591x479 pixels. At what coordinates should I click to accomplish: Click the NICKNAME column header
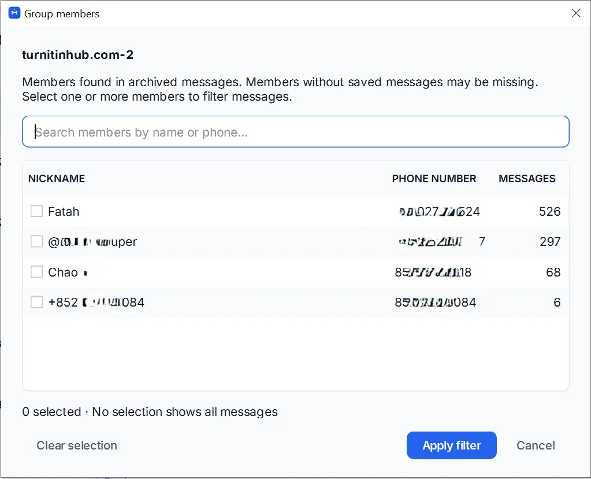pyautogui.click(x=57, y=179)
